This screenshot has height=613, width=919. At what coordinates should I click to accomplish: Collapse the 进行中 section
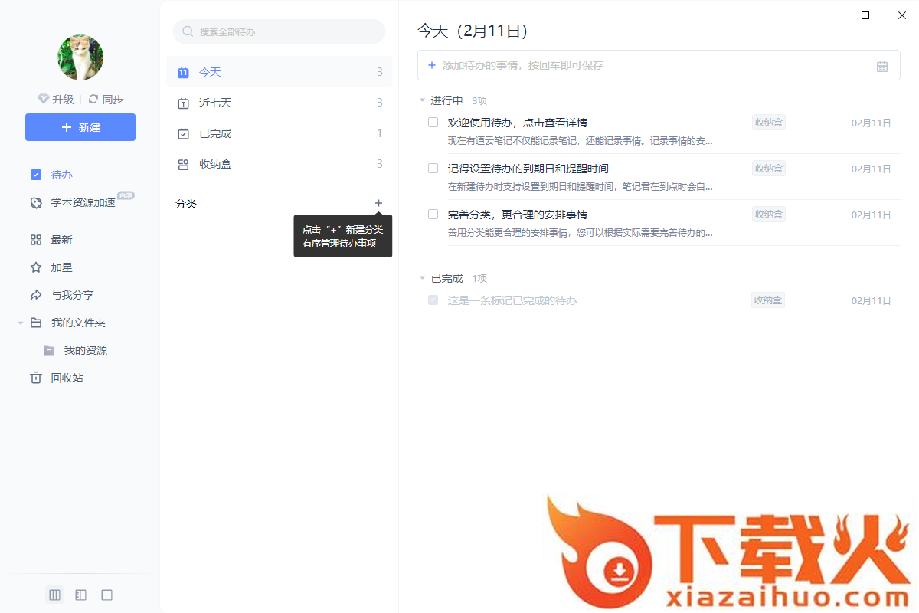(x=422, y=100)
